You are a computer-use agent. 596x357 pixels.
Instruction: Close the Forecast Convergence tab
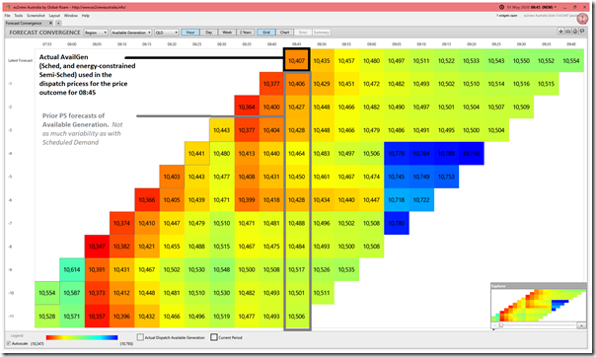50,23
